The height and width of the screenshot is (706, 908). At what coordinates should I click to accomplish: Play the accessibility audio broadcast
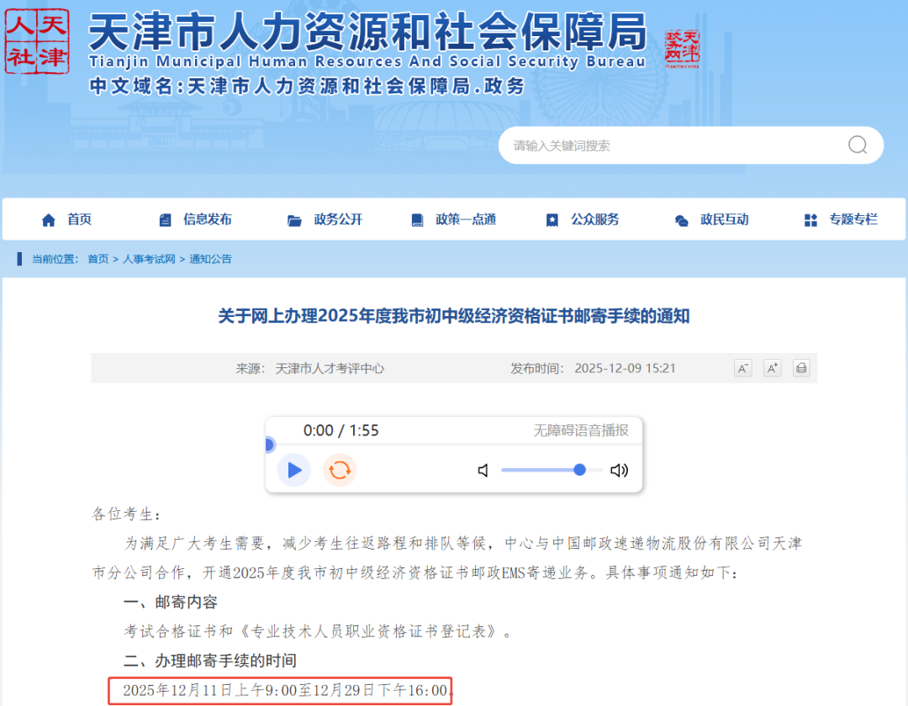294,470
